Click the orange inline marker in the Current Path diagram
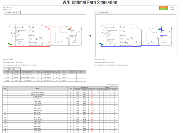Image resolution: width=183 pixels, height=133 pixels. pos(44,47)
